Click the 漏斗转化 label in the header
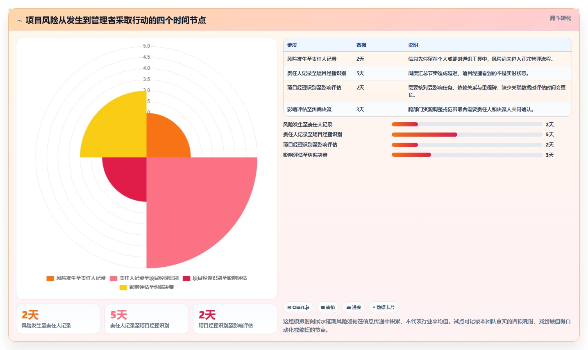 [x=560, y=18]
